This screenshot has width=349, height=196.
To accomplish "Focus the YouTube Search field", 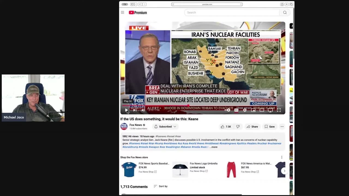I will coord(232,13).
